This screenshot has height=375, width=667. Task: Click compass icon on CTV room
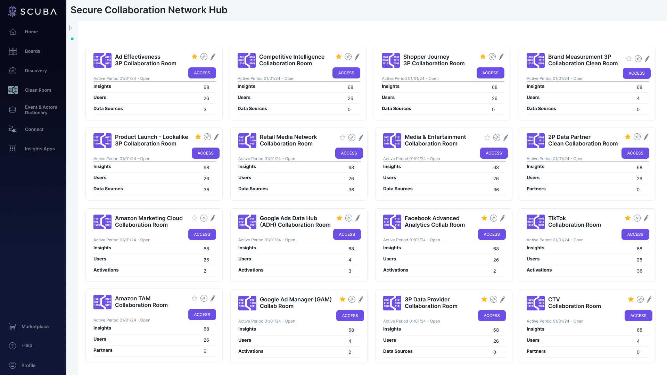click(640, 299)
